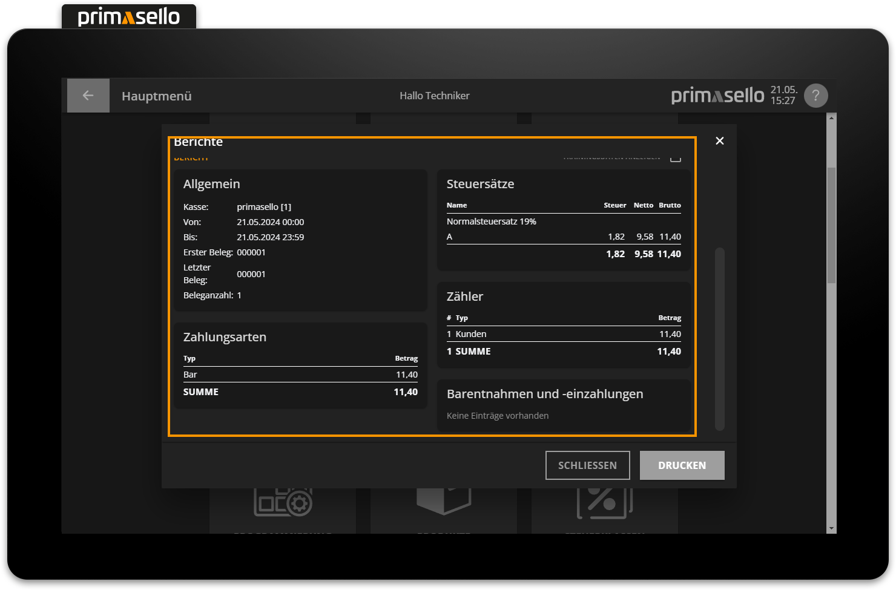Click the page scrollbar down arrow
The height and width of the screenshot is (590, 896).
[x=831, y=528]
